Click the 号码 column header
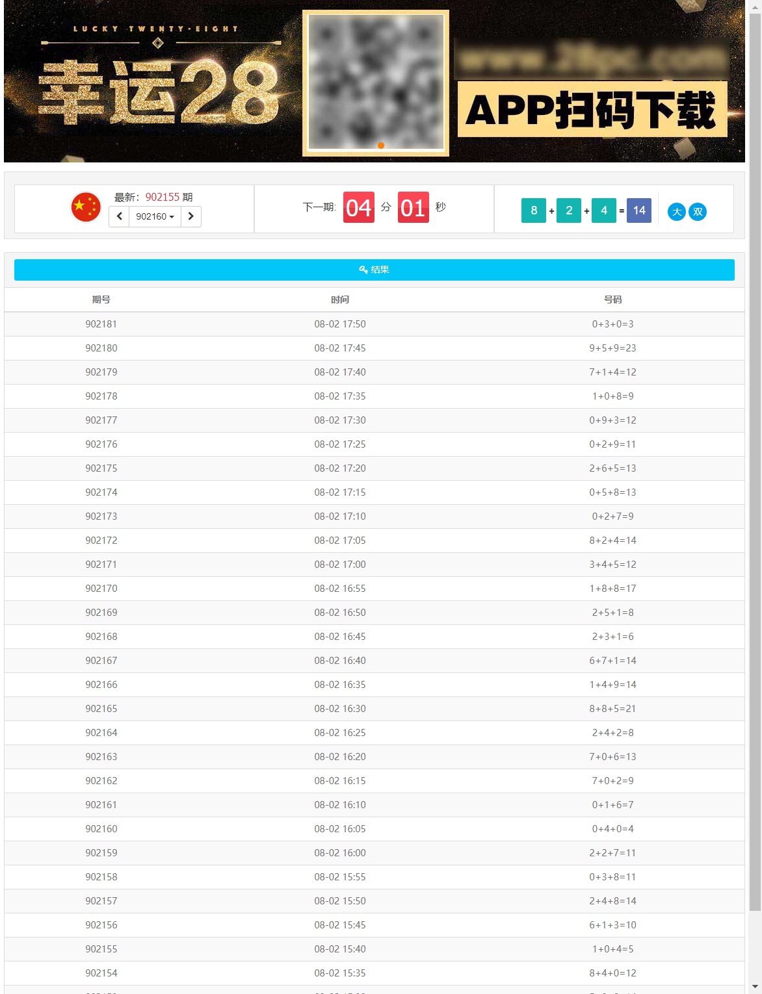 pyautogui.click(x=613, y=299)
